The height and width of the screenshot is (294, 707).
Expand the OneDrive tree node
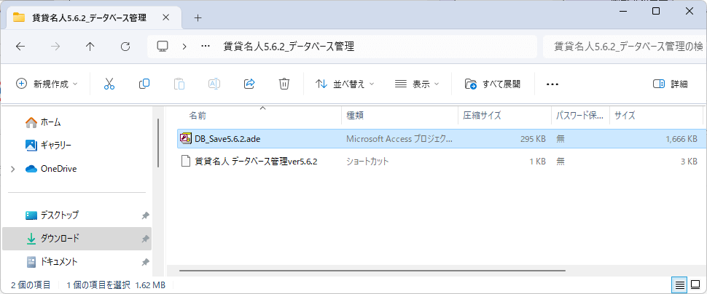[x=12, y=169]
